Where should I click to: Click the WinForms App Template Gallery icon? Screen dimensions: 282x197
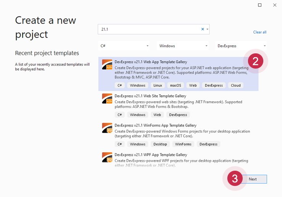click(107, 128)
